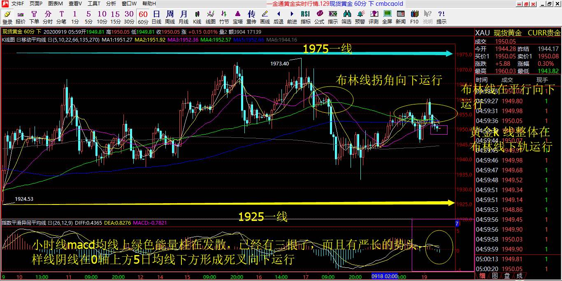Click the MA2:1951.92 value
The width and height of the screenshot is (562, 281).
150,40
